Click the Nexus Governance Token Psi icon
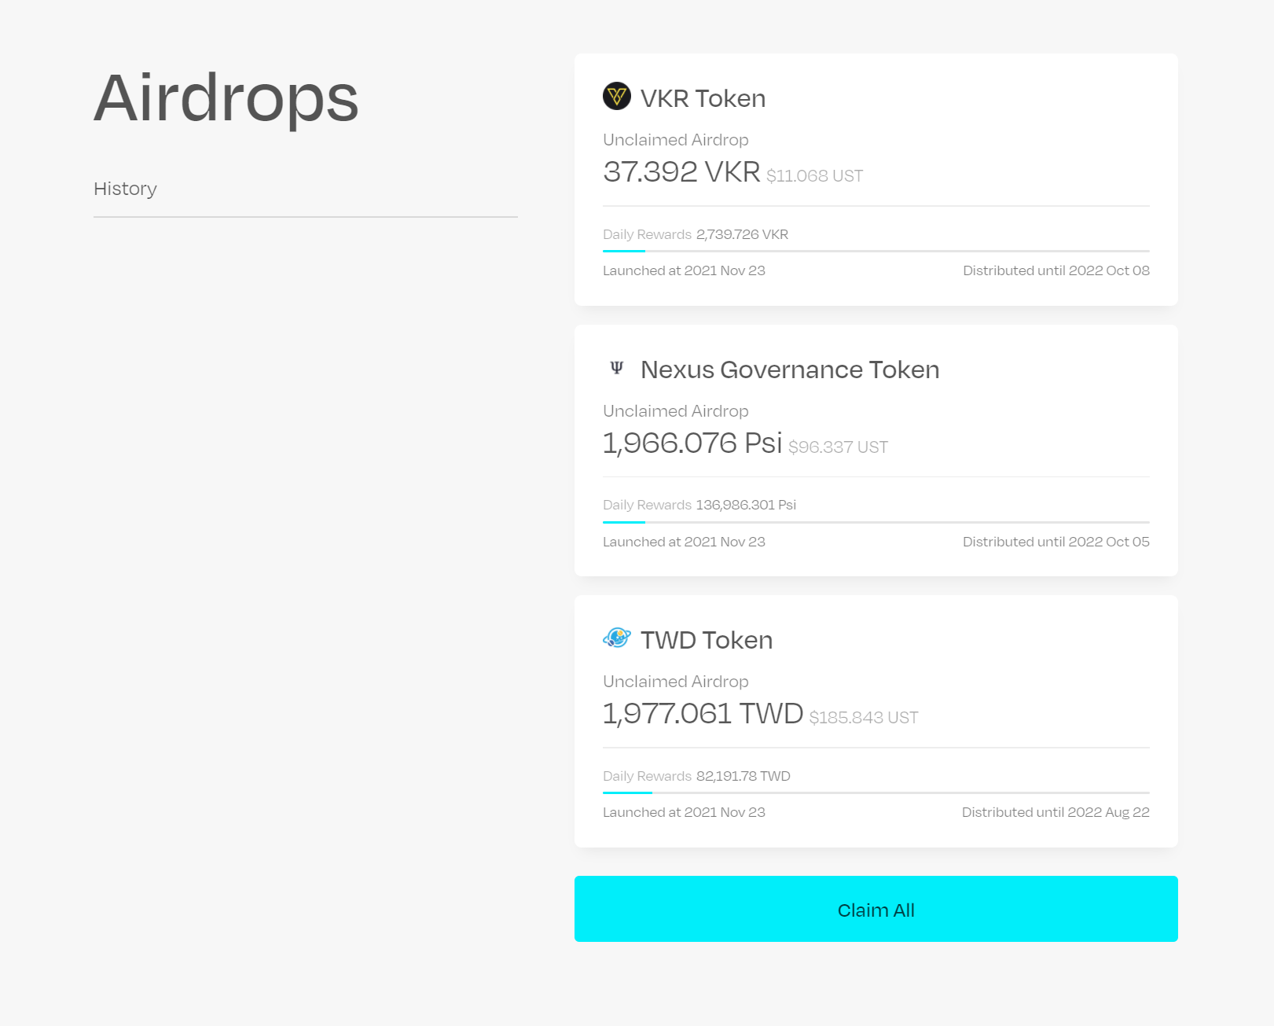Screen dimensions: 1274x1026 coord(617,368)
